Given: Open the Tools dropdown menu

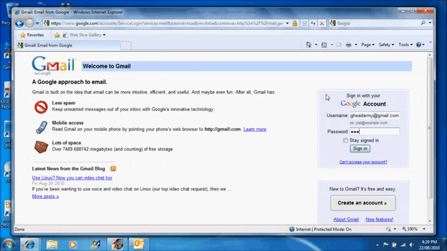Looking at the screenshot, I should 405,45.
